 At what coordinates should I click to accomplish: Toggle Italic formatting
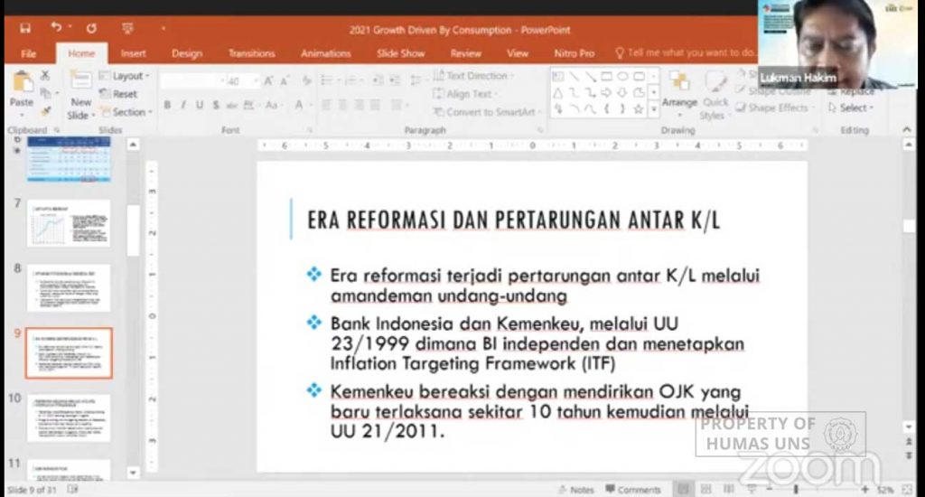183,105
